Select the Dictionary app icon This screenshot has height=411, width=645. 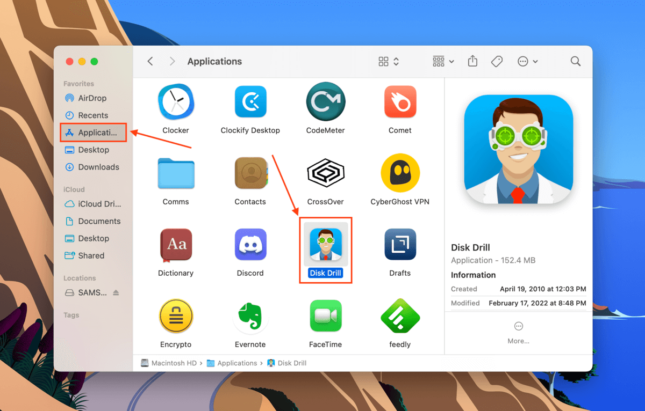176,245
